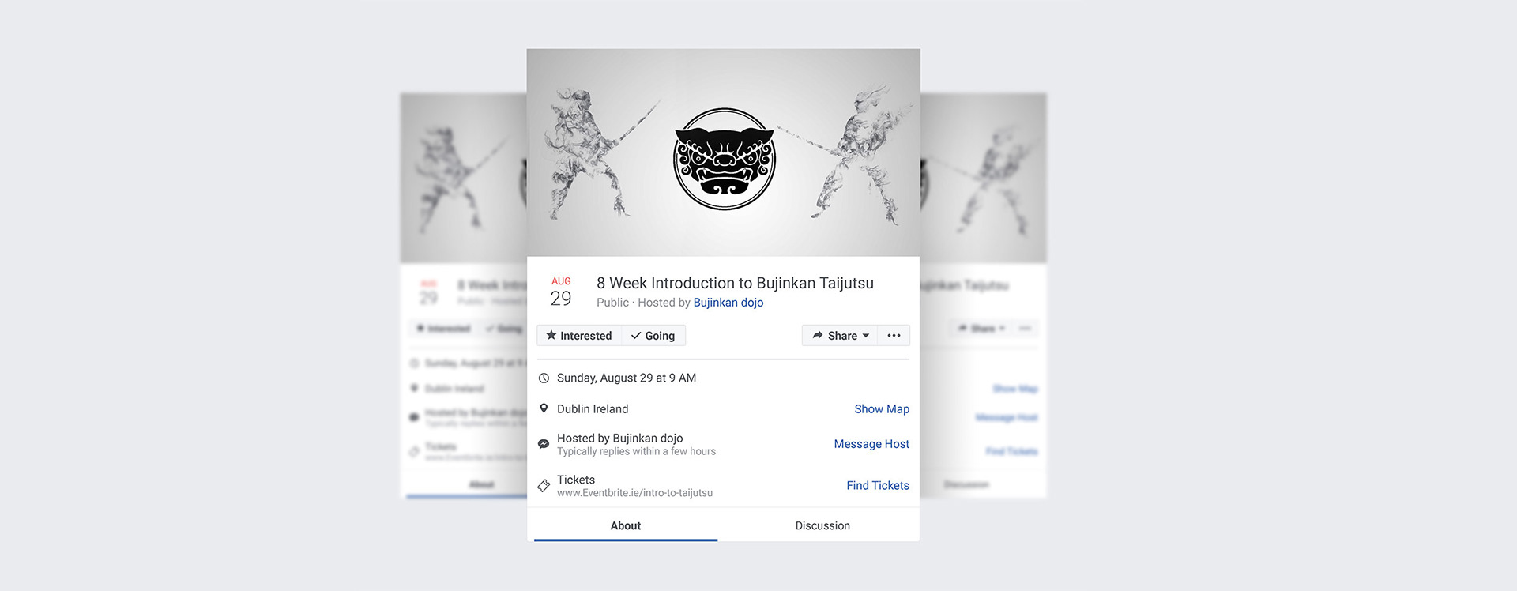Click the Eventbrite intro-to-taijutsu URL
Image resolution: width=1517 pixels, height=591 pixels.
[x=634, y=493]
